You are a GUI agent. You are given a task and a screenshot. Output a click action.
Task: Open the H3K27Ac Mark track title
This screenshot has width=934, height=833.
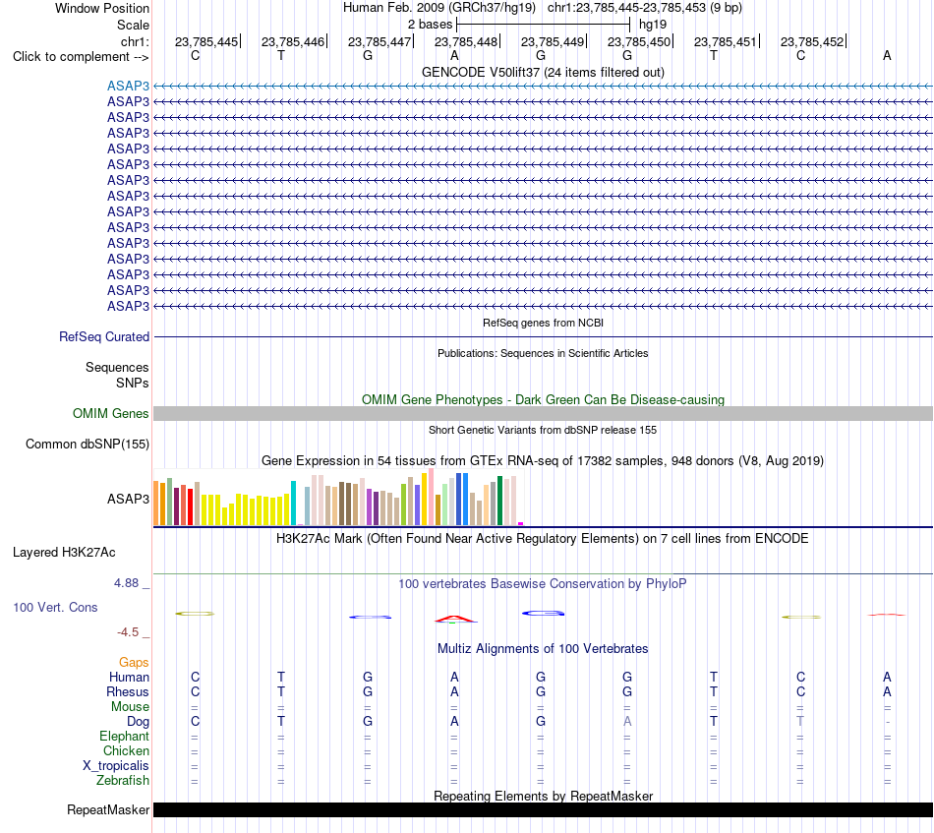tap(543, 539)
